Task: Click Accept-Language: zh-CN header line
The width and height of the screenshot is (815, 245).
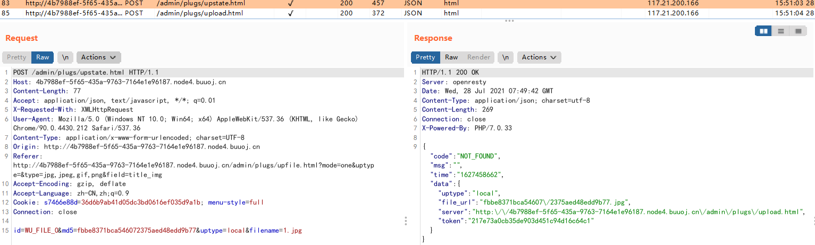Action: [71, 194]
